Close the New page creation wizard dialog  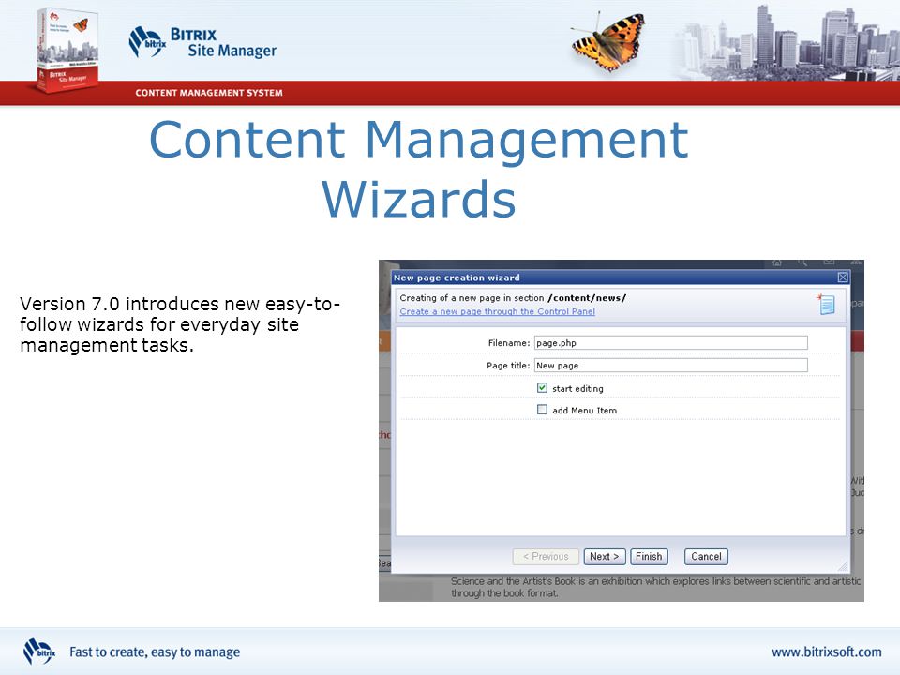point(843,277)
